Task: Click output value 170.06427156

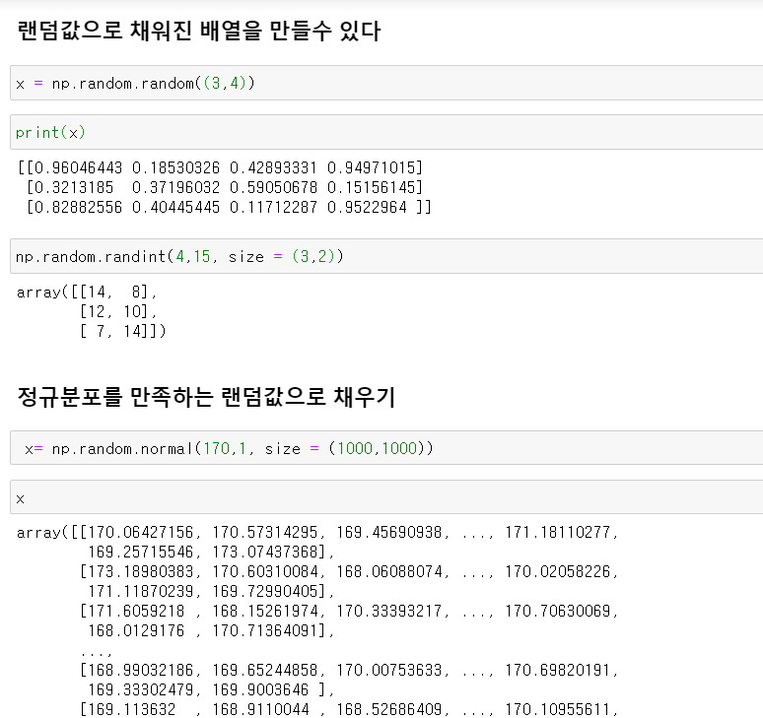Action: 141,532
